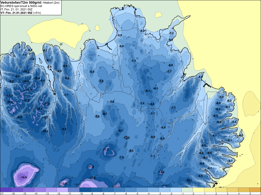Click the -14.6 temperature value on the map

(23, 177)
